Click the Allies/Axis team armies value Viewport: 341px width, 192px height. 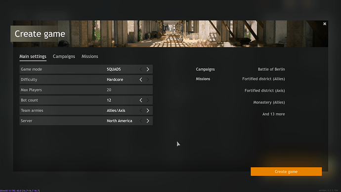pos(116,110)
